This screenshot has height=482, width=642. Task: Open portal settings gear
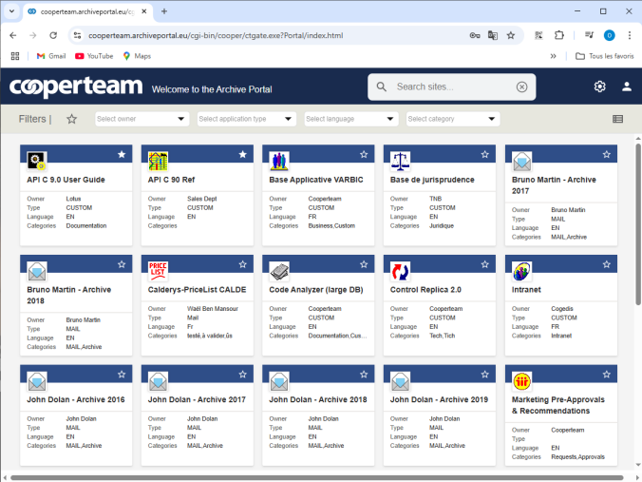click(599, 87)
